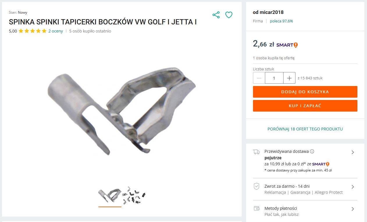Add offer to favorites with heart icon

tap(229, 15)
